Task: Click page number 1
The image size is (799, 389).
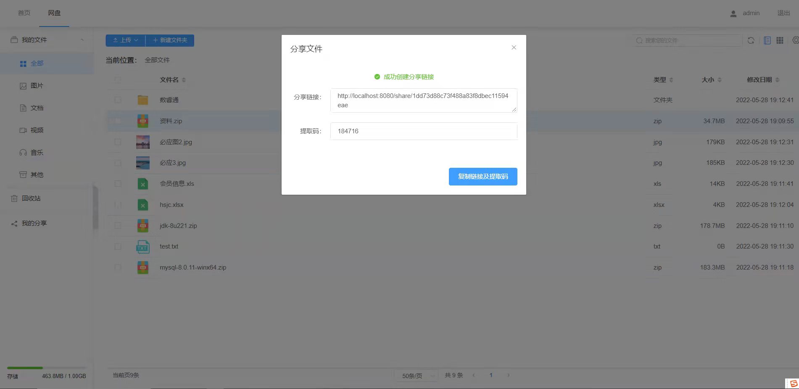Action: pos(491,375)
